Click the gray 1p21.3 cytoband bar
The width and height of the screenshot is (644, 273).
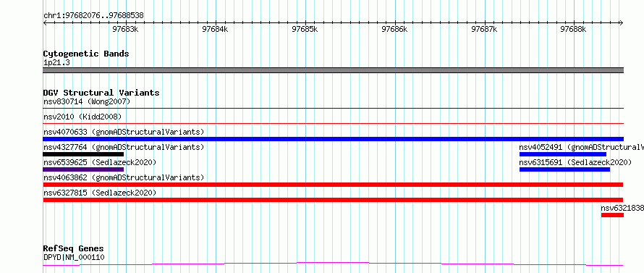(333, 70)
